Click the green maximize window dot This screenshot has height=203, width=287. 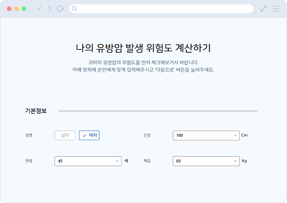click(x=24, y=9)
